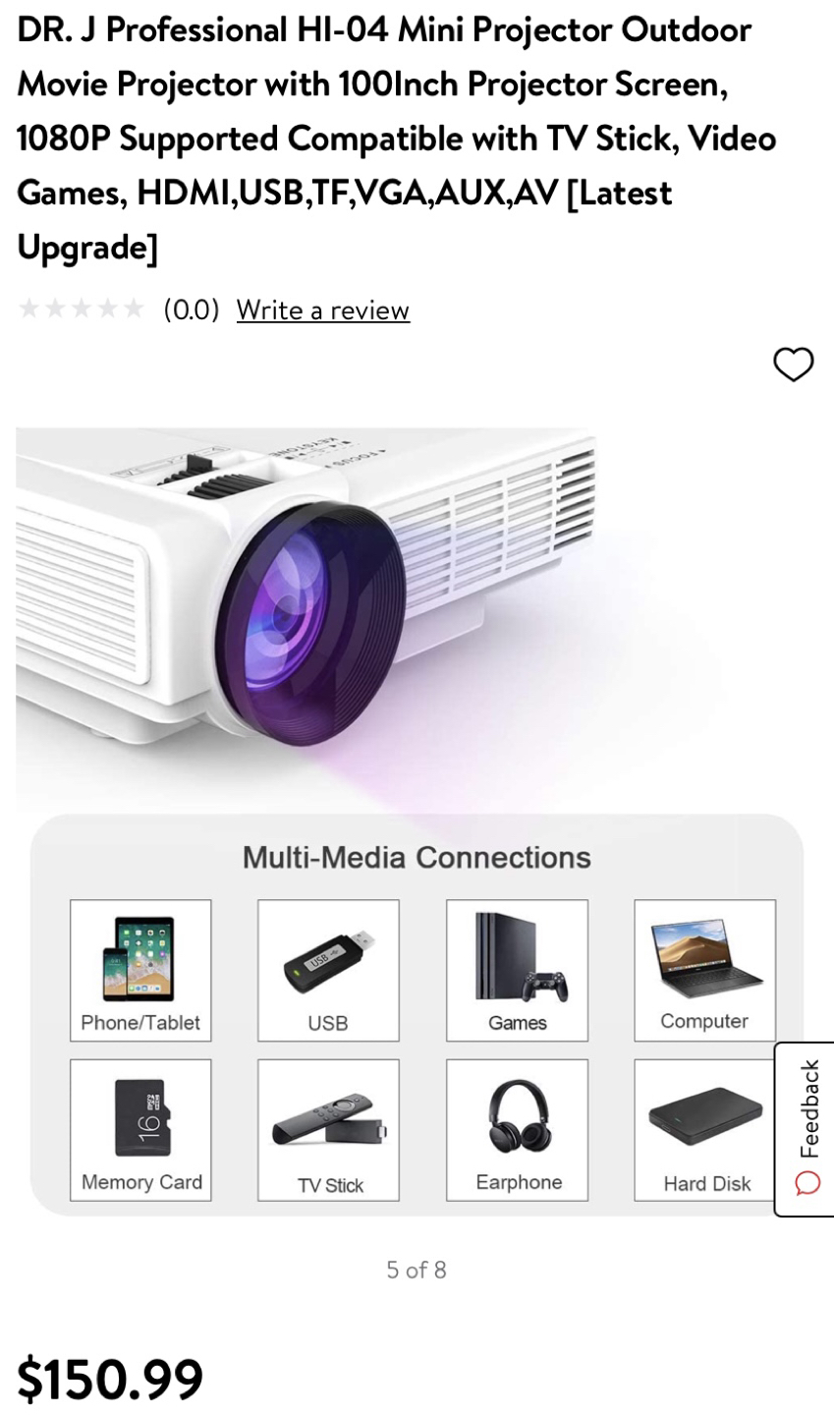This screenshot has width=834, height=1415.
Task: Select the Earphone tile
Action: point(517,1130)
